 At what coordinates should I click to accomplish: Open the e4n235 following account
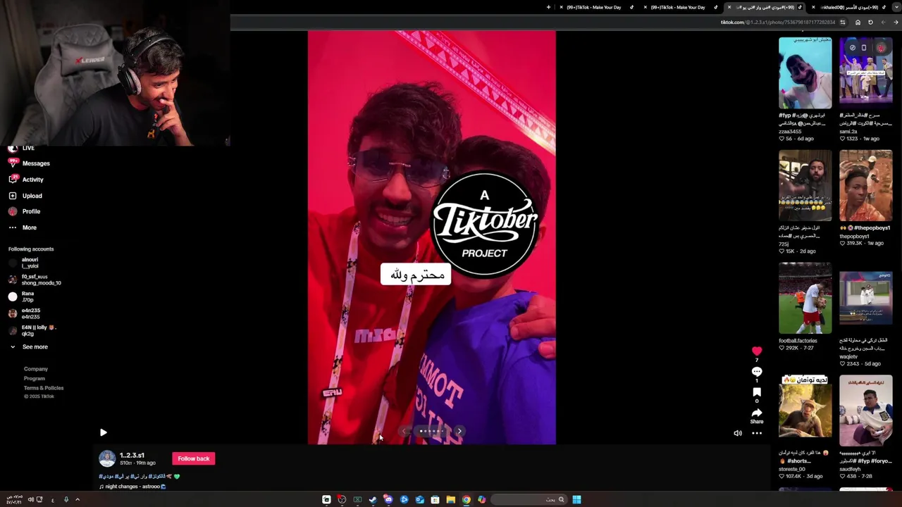pos(24,313)
